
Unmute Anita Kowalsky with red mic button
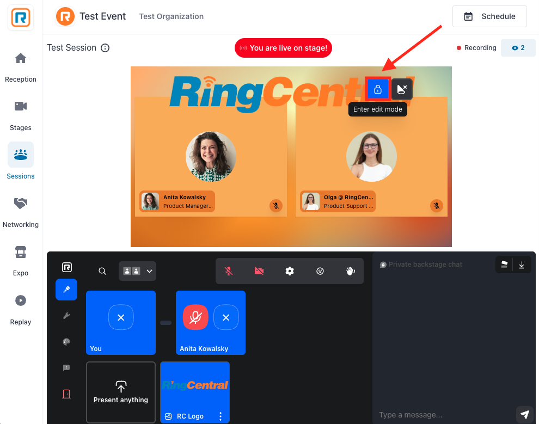point(195,317)
